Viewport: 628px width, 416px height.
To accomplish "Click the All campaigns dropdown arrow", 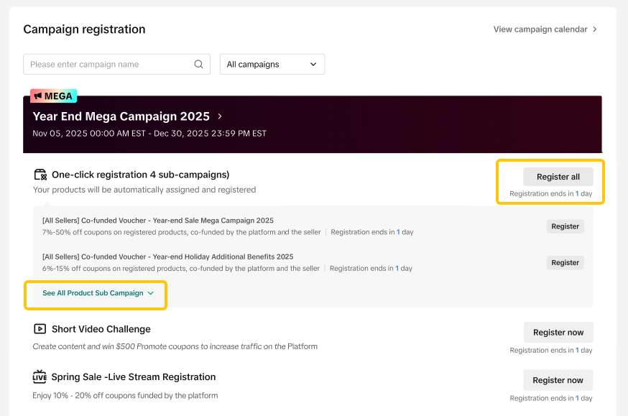I will (x=313, y=65).
